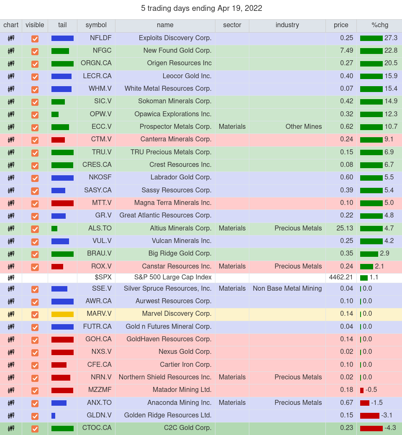Open chart icon for ROX.V row
This screenshot has width=402, height=435.
11,266
